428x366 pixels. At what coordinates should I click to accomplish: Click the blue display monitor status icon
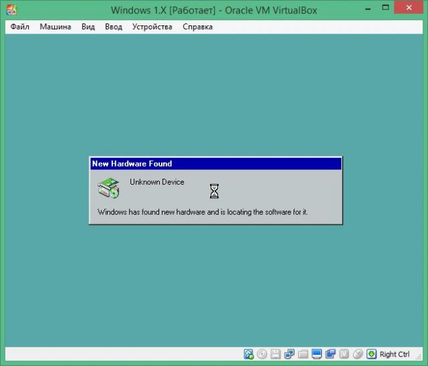click(x=316, y=354)
